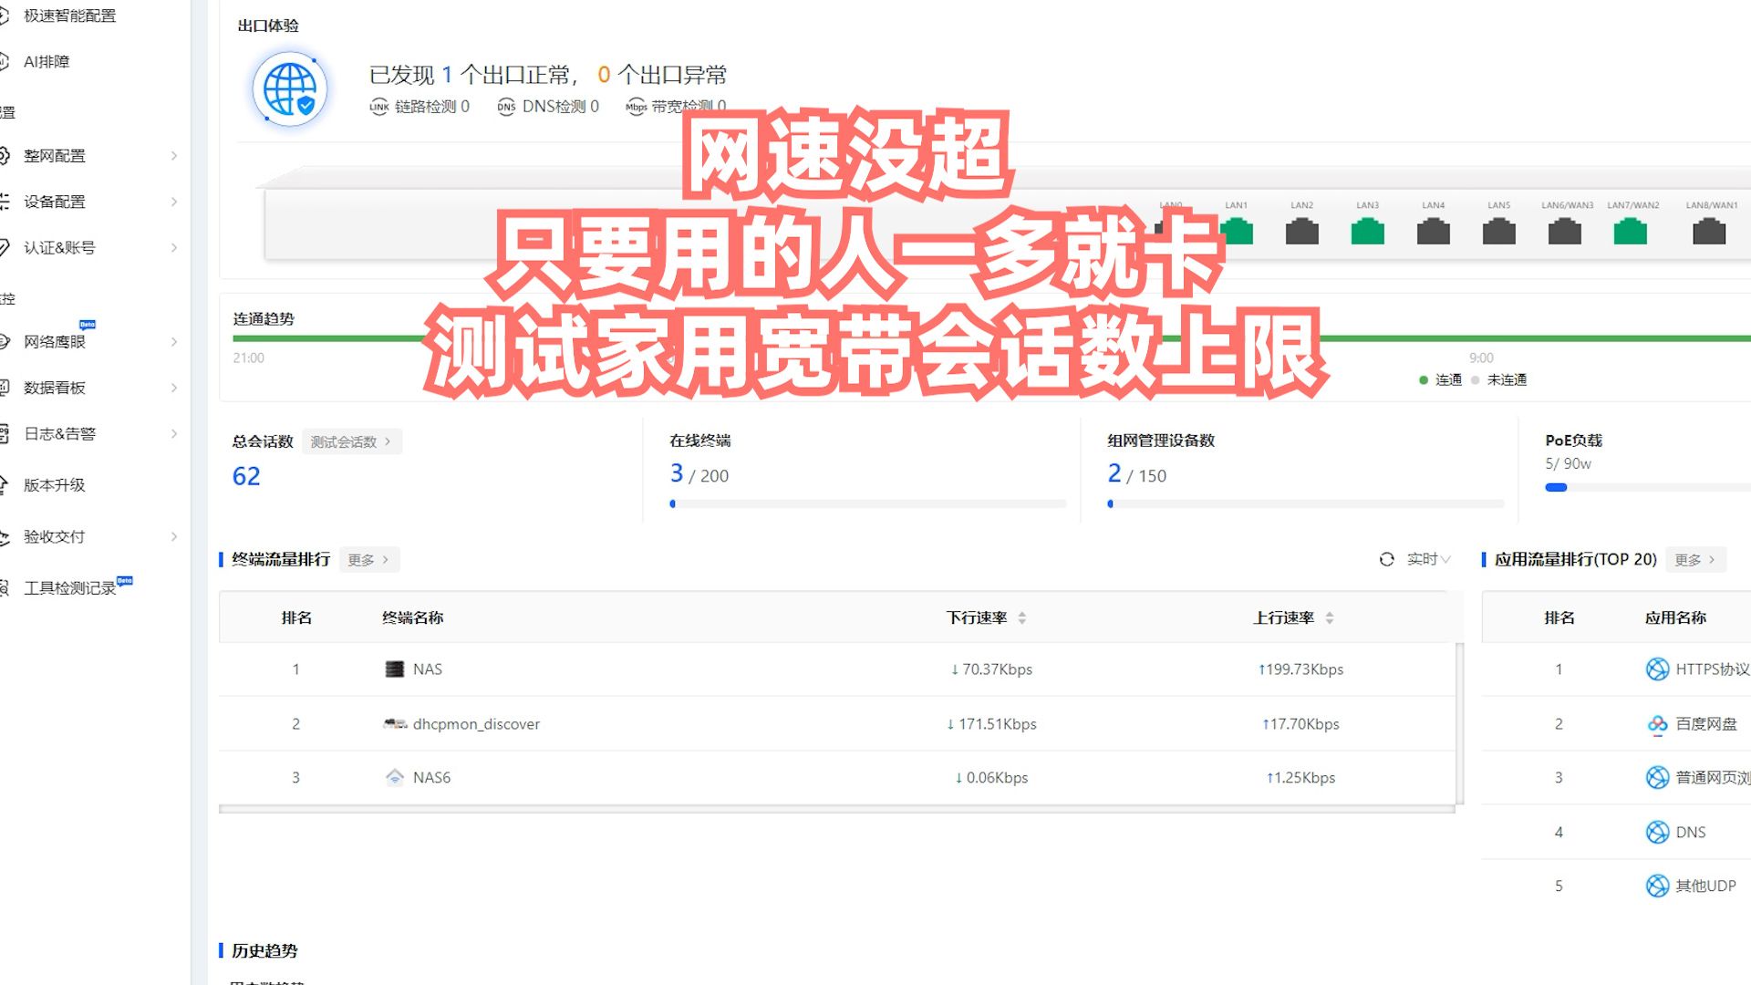
Task: Click the 70.37Kbps downlink value
Action: pos(991,669)
